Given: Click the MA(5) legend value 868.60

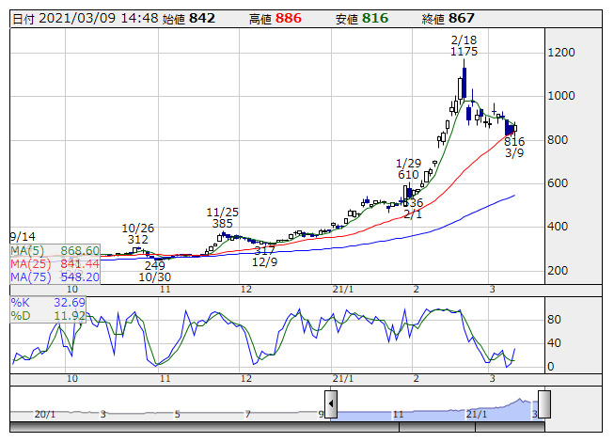Looking at the screenshot, I should pyautogui.click(x=81, y=251).
